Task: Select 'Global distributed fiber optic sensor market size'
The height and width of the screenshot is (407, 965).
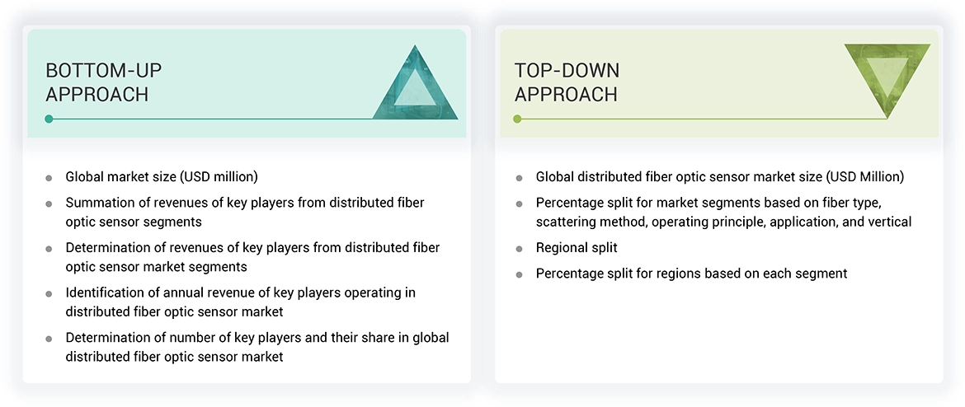Action: (x=719, y=176)
